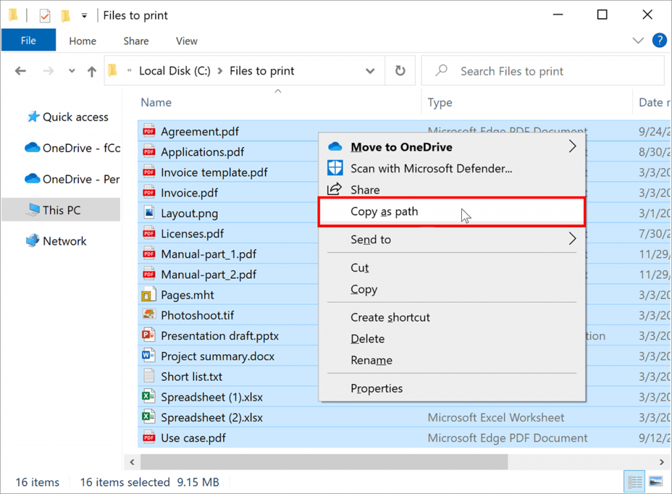Screen dimensions: 672x494
Task: Choose Copy as path from context menu
Action: pos(385,211)
